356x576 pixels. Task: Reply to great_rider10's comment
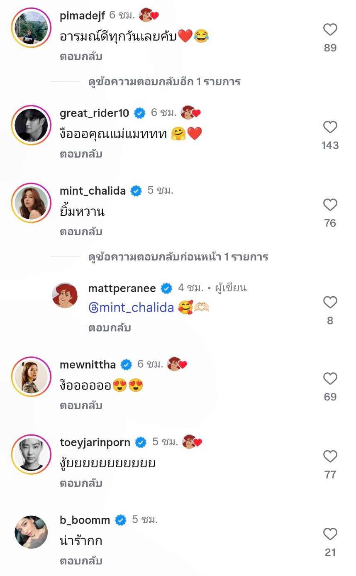[x=81, y=154]
